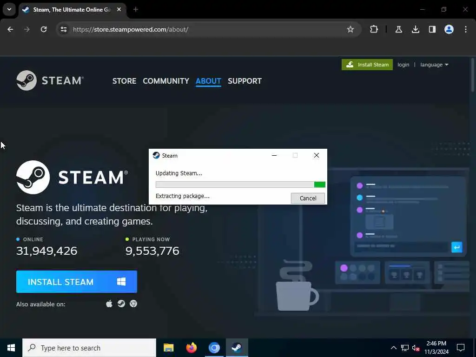Toggle the browser side panel

[432, 29]
